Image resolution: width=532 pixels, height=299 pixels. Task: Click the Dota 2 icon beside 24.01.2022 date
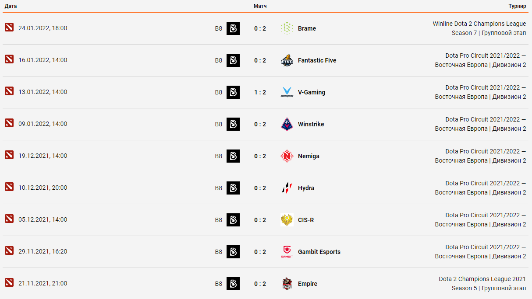(x=9, y=27)
